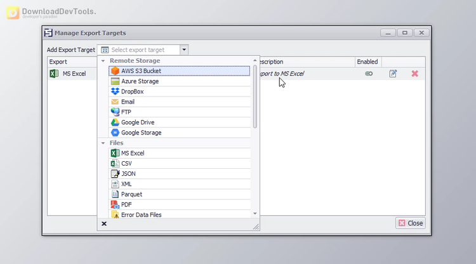Edit the MS Excel export target
Screen dimensions: 476x264
pos(393,74)
